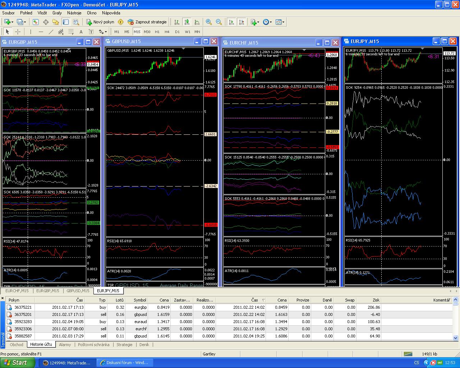Select the trendline drawing tool

(x=51, y=32)
